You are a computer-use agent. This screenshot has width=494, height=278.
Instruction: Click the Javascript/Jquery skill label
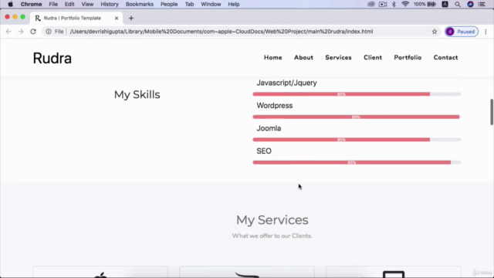pyautogui.click(x=286, y=83)
